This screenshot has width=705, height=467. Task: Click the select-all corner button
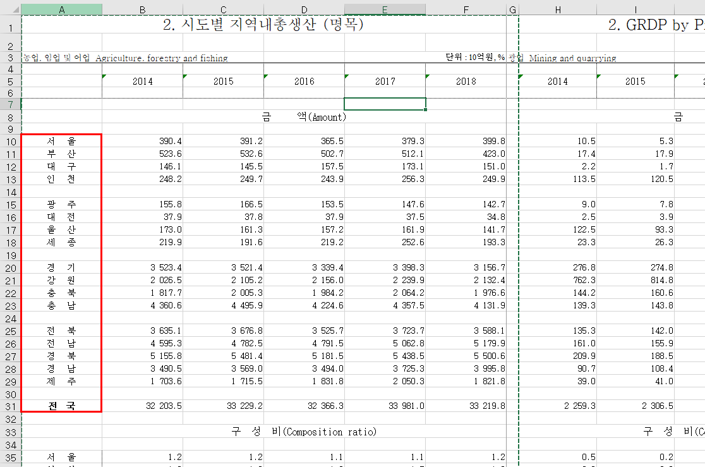(10, 9)
